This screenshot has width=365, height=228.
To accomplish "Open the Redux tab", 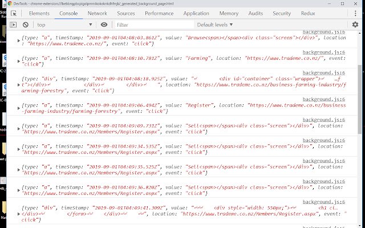I will [x=308, y=14].
